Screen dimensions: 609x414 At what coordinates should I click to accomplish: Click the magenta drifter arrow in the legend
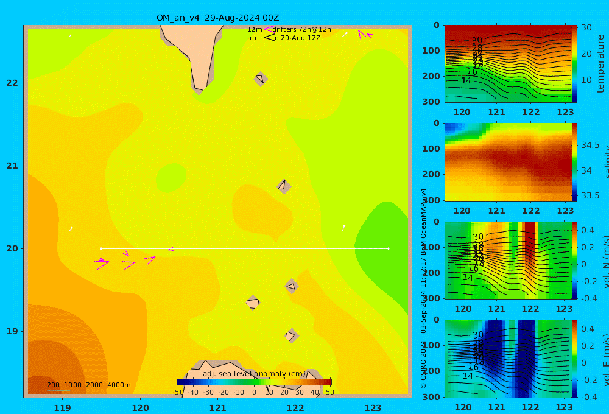coord(269,29)
